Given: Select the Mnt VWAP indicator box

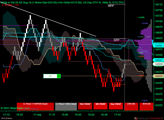Looking at the screenshot, I should click(85, 106).
